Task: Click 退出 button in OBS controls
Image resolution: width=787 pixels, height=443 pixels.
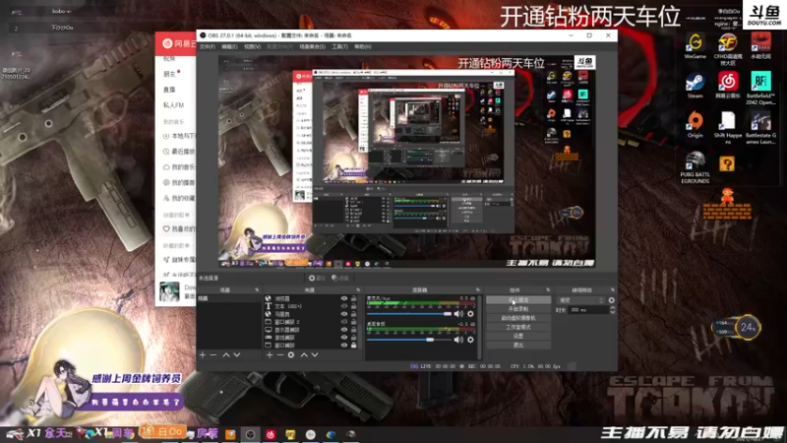Action: tap(518, 346)
